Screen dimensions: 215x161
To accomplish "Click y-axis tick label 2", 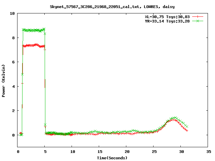I will (13, 111).
